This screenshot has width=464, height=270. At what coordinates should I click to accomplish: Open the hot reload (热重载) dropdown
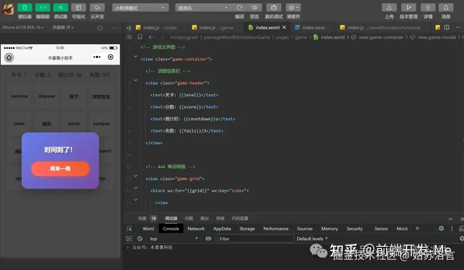coord(63,27)
